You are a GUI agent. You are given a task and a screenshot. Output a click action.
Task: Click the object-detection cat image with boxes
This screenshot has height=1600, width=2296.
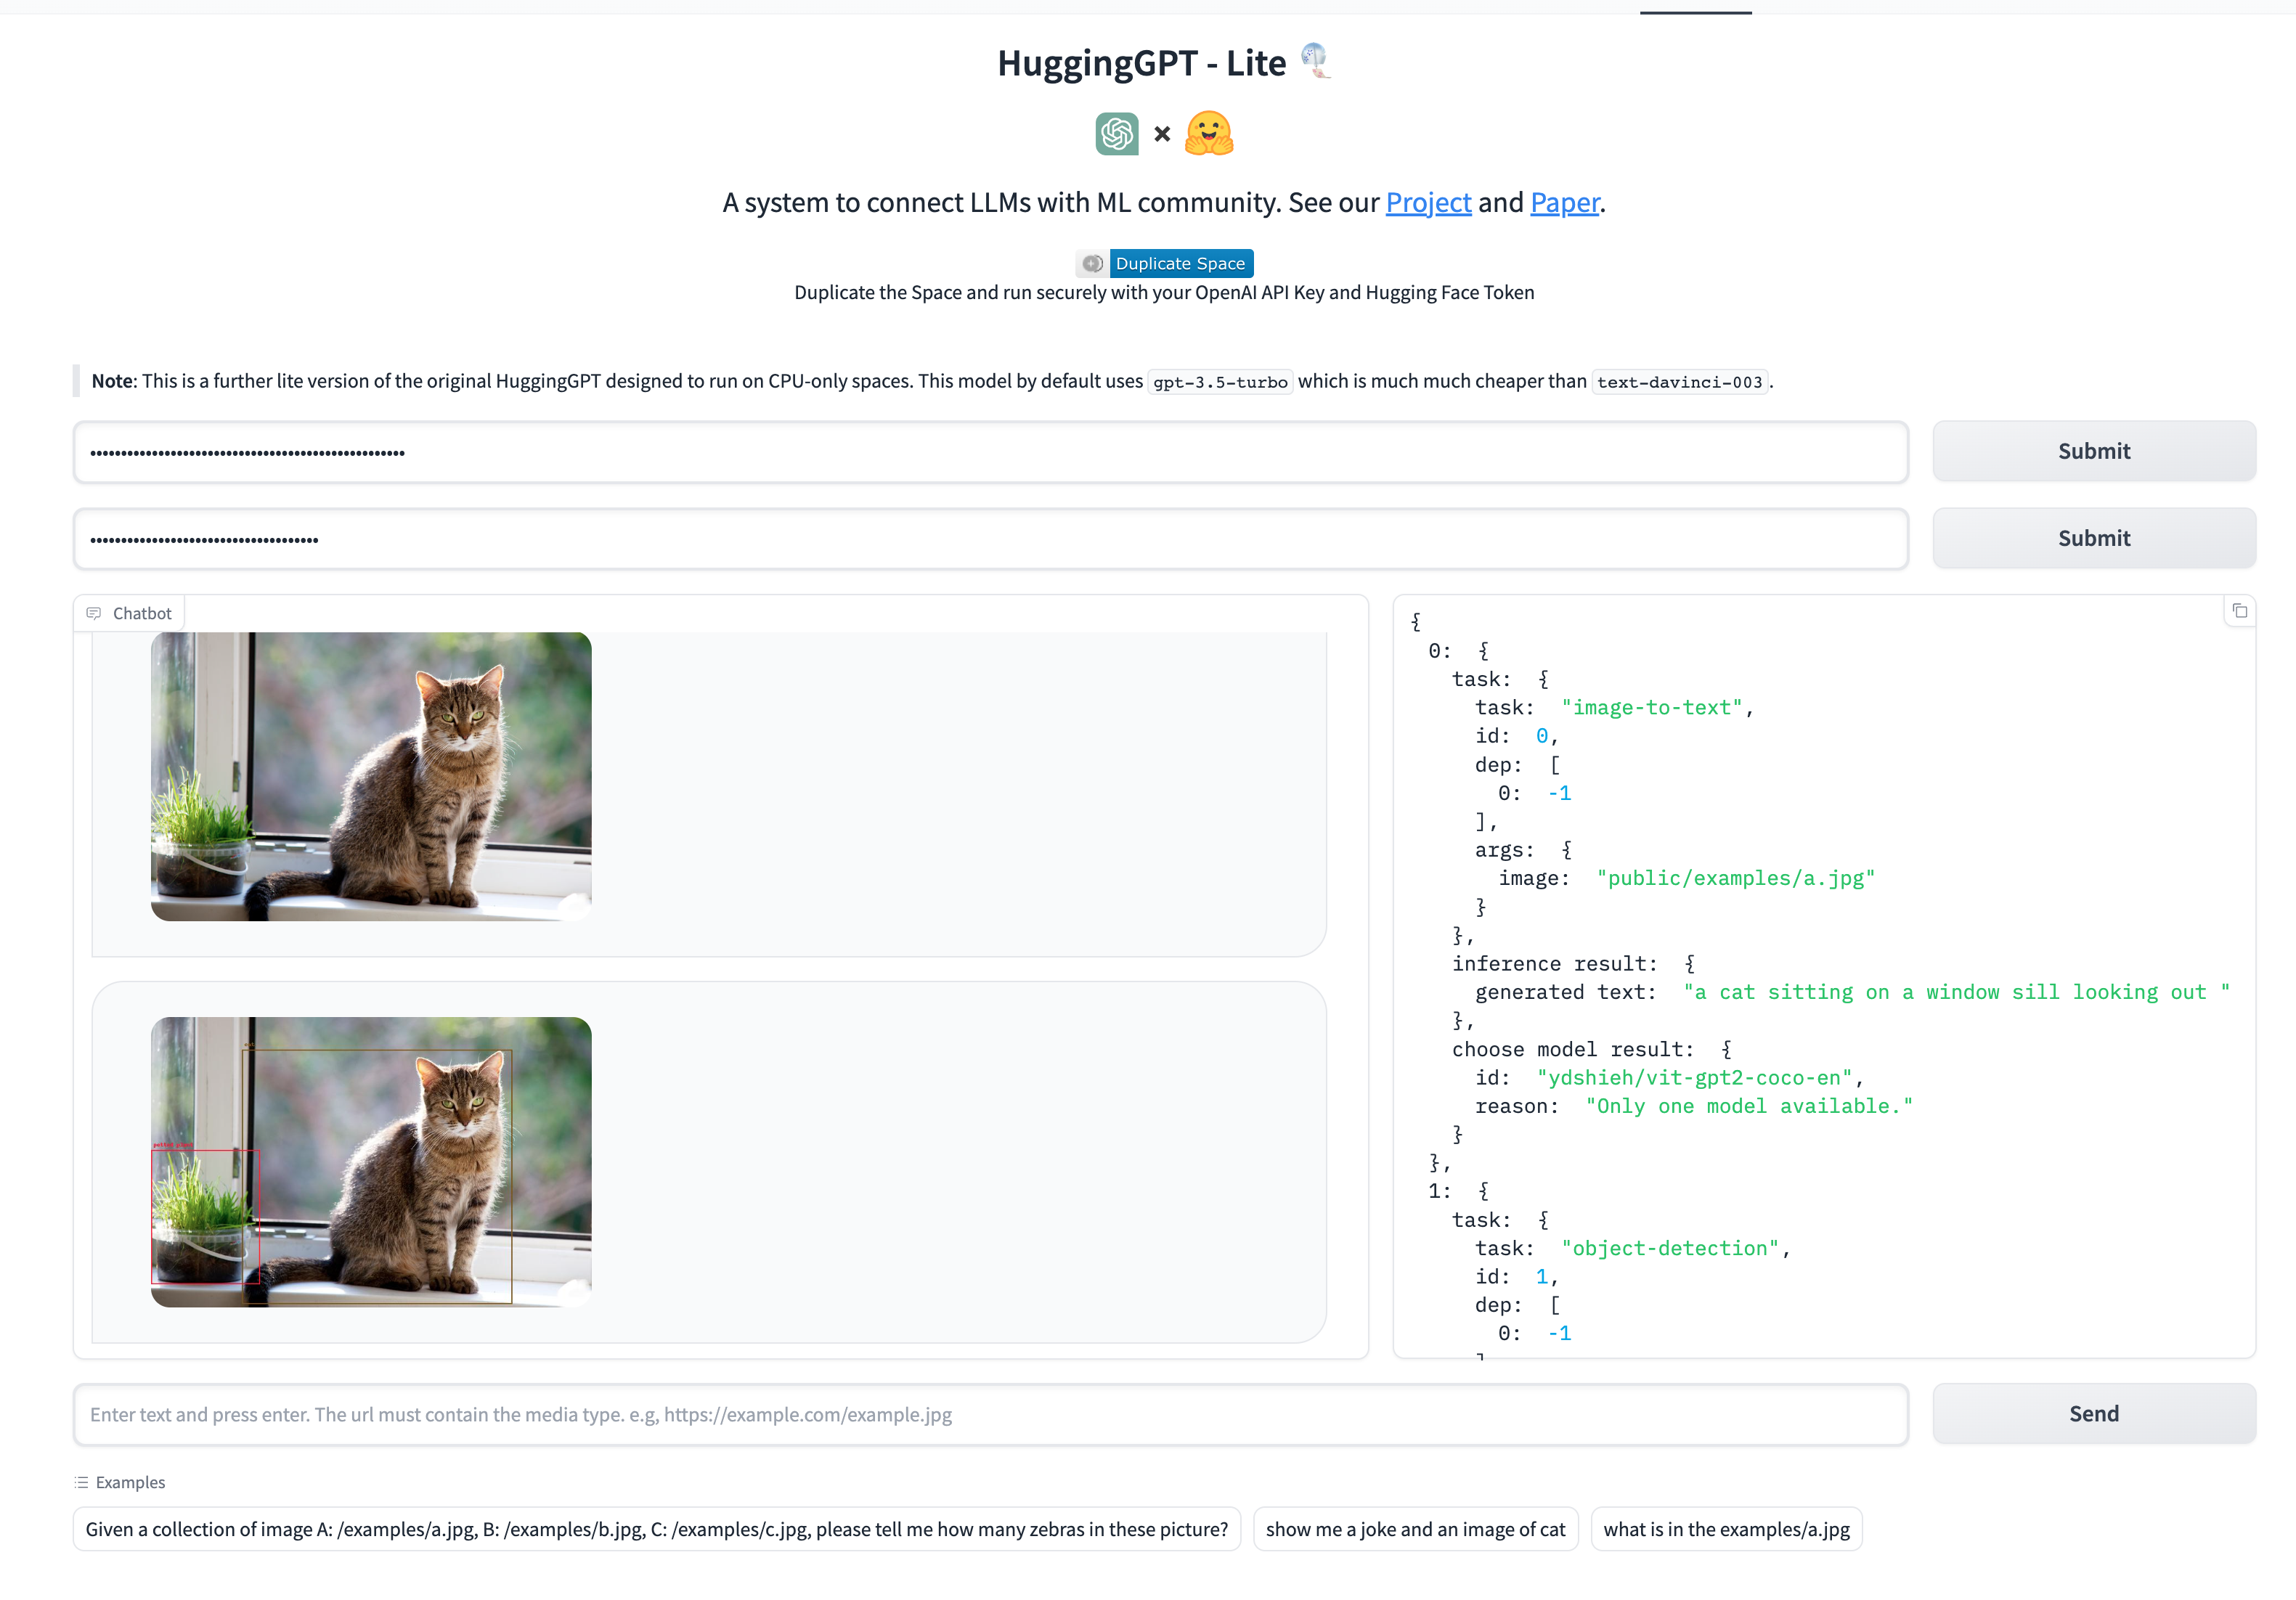371,1161
